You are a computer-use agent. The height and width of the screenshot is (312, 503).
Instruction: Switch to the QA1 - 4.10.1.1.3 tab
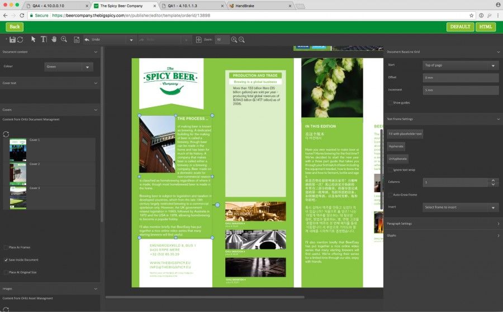pyautogui.click(x=192, y=6)
